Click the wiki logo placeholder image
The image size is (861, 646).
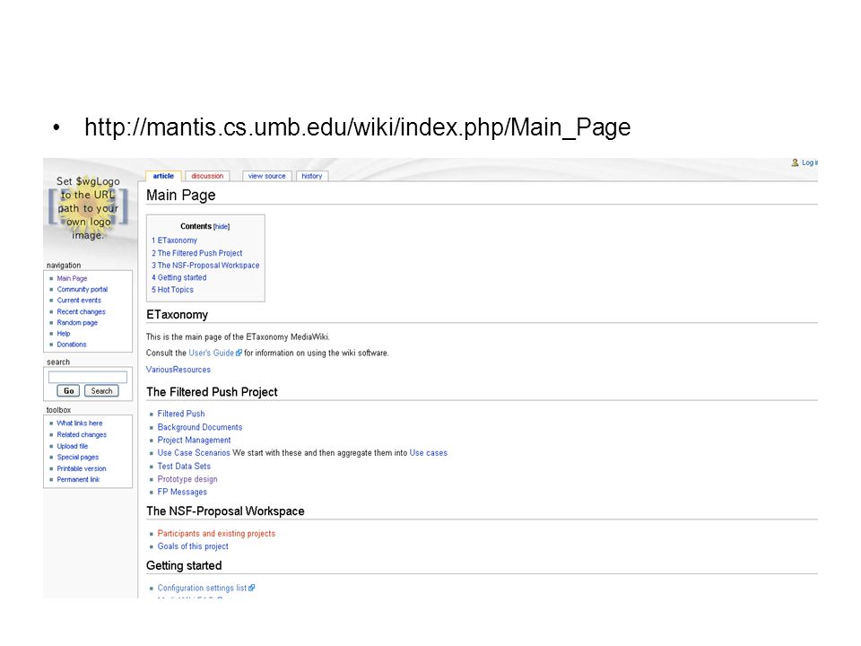point(88,207)
